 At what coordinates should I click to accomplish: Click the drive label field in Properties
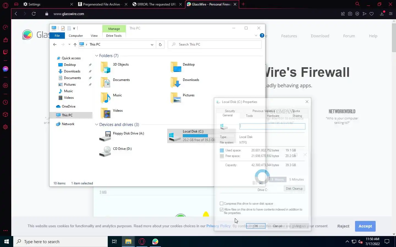(x=272, y=126)
